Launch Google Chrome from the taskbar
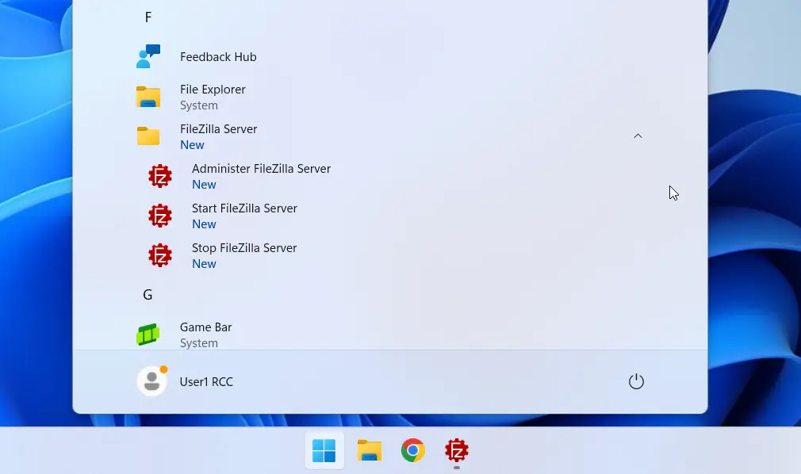The image size is (801, 474). pos(412,450)
